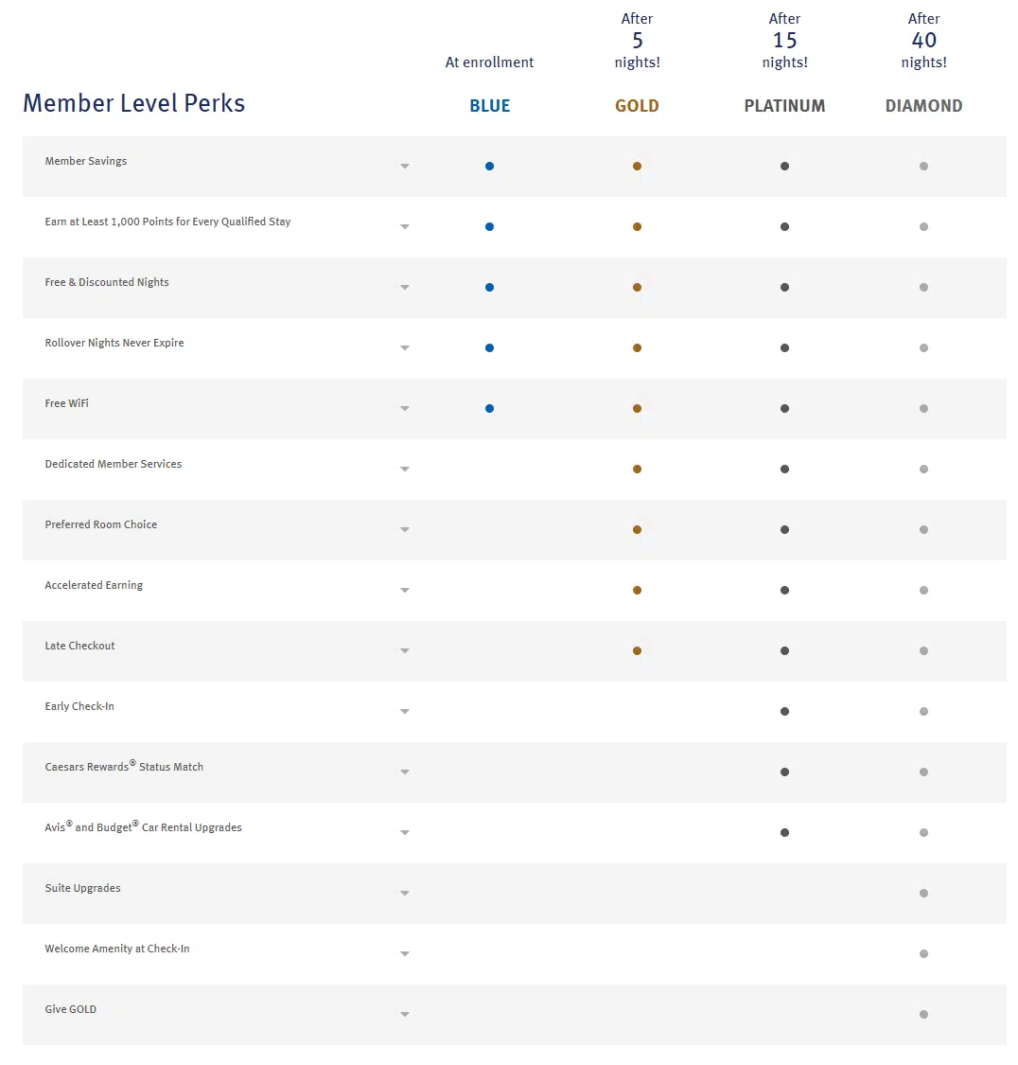Click the Avis and Budget Car Rental Upgrades label
The width and height of the screenshot is (1018, 1065).
click(x=143, y=827)
